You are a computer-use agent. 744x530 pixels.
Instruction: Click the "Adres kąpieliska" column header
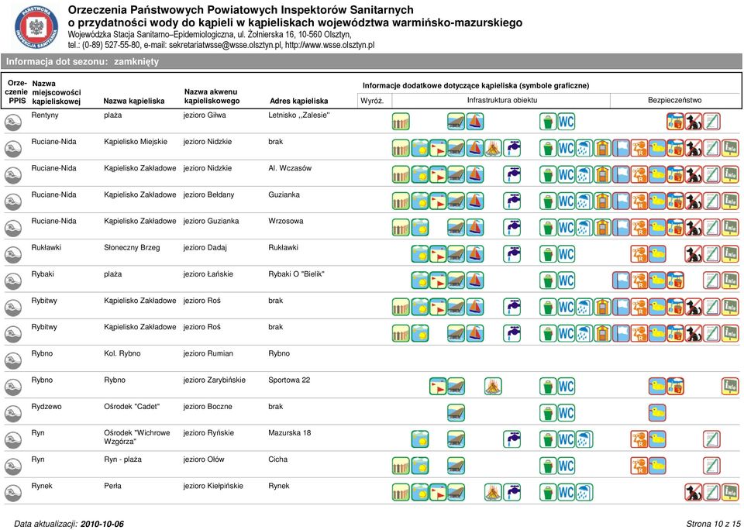[299, 101]
